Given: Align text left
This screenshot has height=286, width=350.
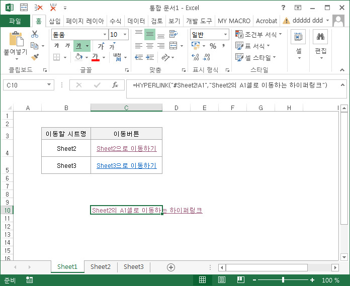Looking at the screenshot, I should pyautogui.click(x=139, y=46).
